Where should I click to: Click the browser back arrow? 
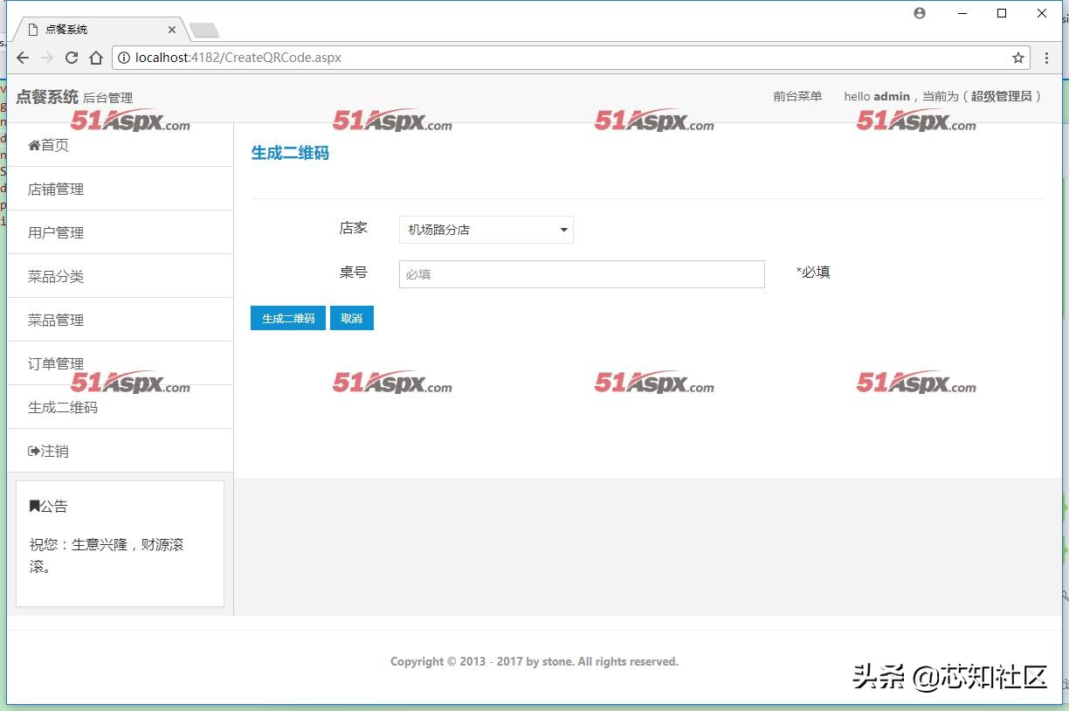(x=23, y=58)
